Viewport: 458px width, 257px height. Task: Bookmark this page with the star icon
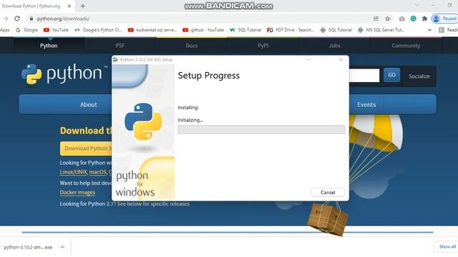(x=388, y=19)
